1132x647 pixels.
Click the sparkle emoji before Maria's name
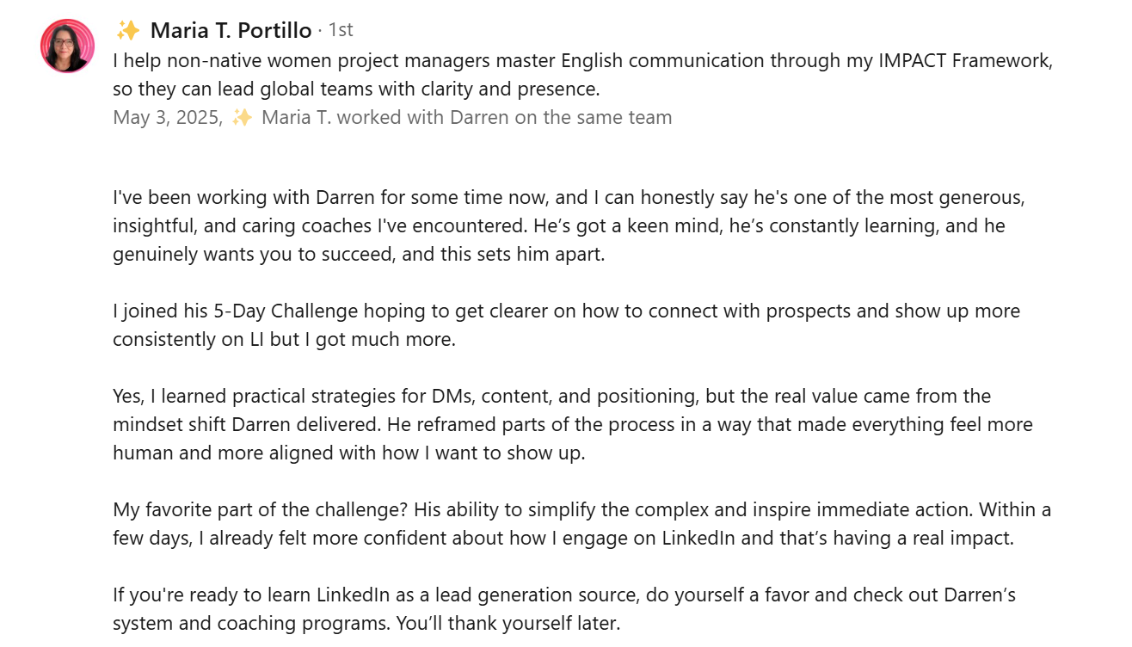127,31
